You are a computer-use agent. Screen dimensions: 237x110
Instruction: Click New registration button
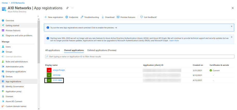pyautogui.click(x=53, y=17)
